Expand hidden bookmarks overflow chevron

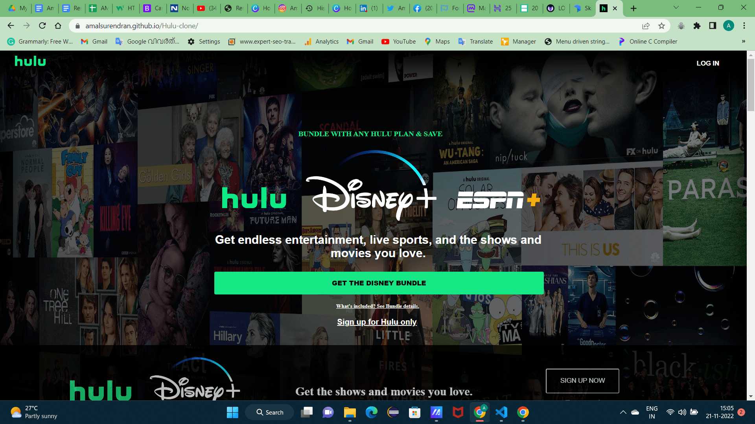pyautogui.click(x=743, y=42)
